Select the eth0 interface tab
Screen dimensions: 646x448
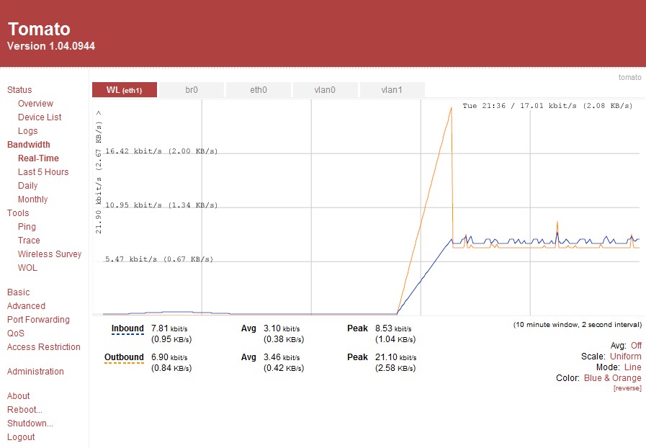click(x=258, y=90)
